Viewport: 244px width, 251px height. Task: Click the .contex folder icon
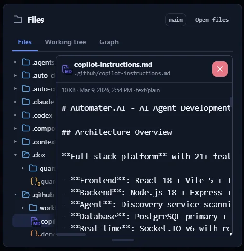coord(26,142)
